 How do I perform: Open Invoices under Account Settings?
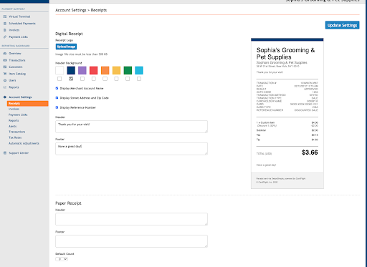pyautogui.click(x=14, y=109)
